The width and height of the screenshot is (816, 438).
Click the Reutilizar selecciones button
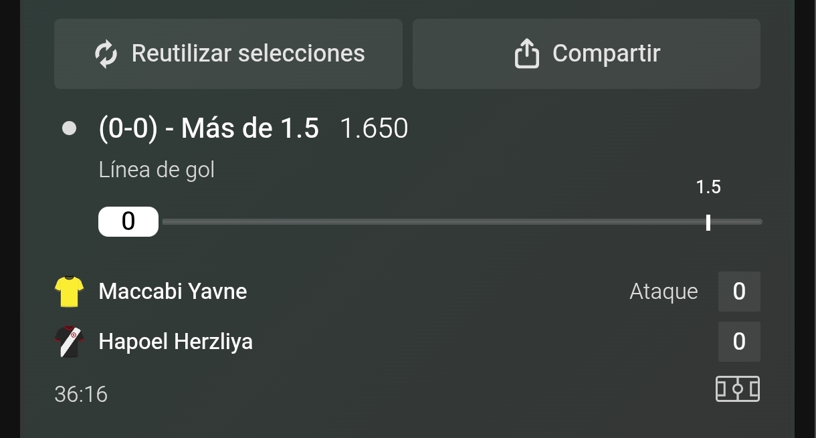(x=228, y=53)
